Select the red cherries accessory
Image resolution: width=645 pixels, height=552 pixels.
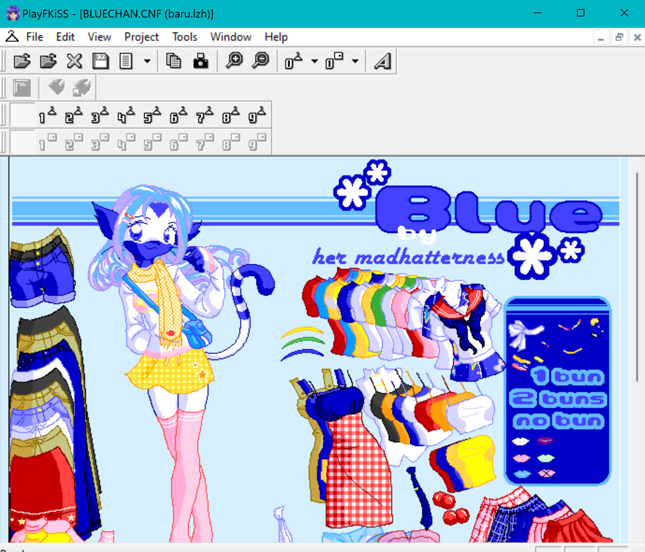click(x=451, y=508)
